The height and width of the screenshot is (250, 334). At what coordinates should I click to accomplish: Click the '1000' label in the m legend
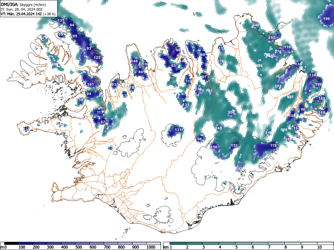(x=151, y=247)
